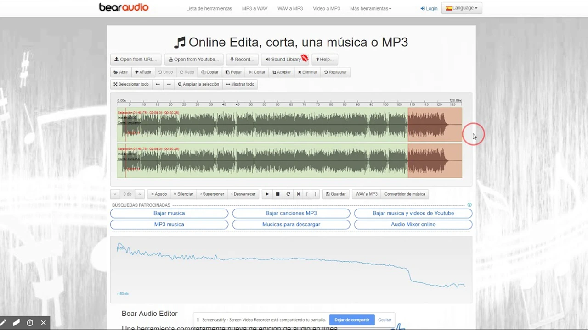Click Ampliar la selección zoom button
The image size is (588, 330).
click(198, 84)
